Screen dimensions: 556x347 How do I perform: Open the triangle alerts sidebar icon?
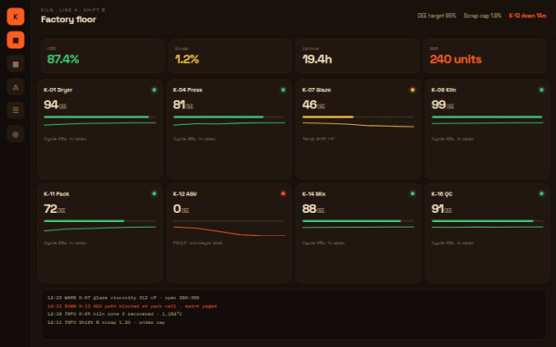pyautogui.click(x=16, y=87)
